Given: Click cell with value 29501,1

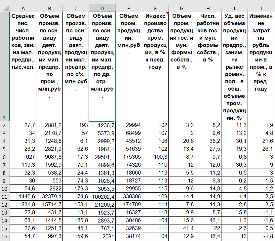Looking at the screenshot, I should [x=102, y=157].
